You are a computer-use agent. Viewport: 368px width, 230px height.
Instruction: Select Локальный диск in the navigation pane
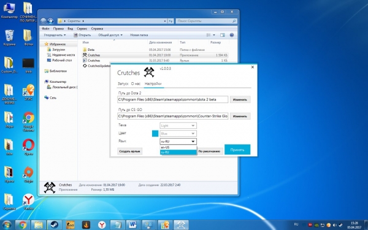click(x=62, y=87)
